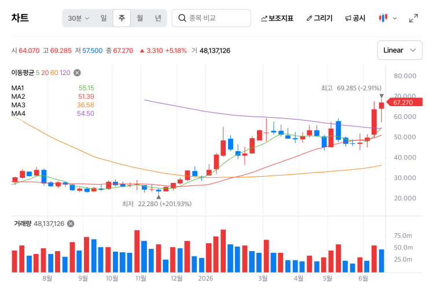Switch chart to 일 (daily) tab

pos(104,18)
